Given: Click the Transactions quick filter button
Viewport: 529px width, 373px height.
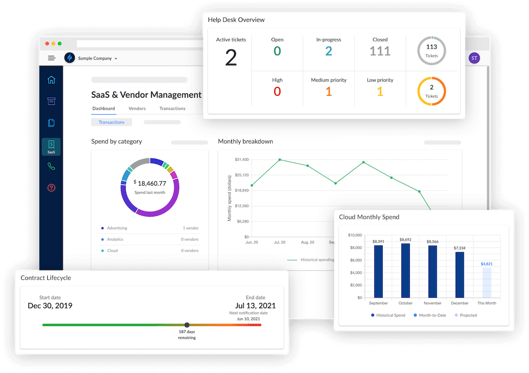Looking at the screenshot, I should (111, 122).
